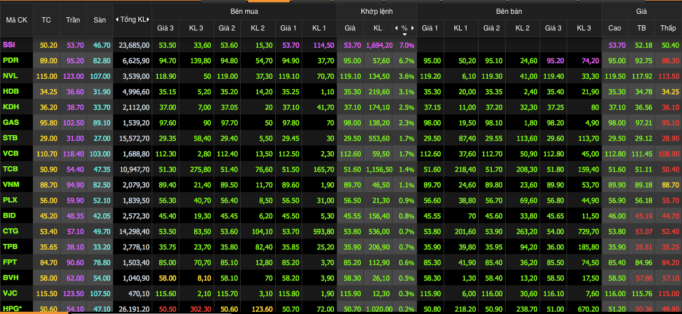Click the Sàn floor price column header
Screen dimensions: 682x314
(x=99, y=20)
